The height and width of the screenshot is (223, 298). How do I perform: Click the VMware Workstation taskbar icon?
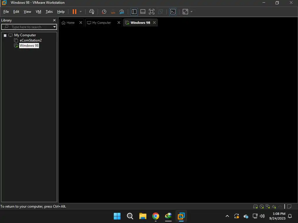pos(181,216)
